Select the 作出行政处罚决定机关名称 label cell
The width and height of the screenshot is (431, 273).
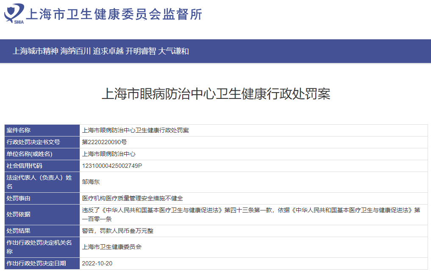42,247
